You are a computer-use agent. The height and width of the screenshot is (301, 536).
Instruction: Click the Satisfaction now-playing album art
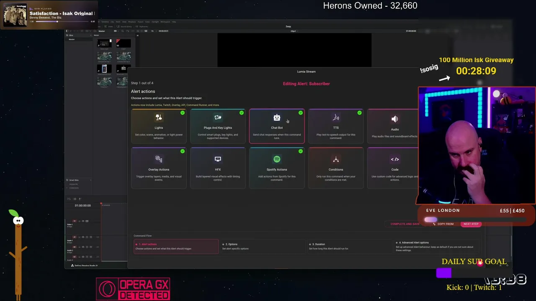[15, 15]
